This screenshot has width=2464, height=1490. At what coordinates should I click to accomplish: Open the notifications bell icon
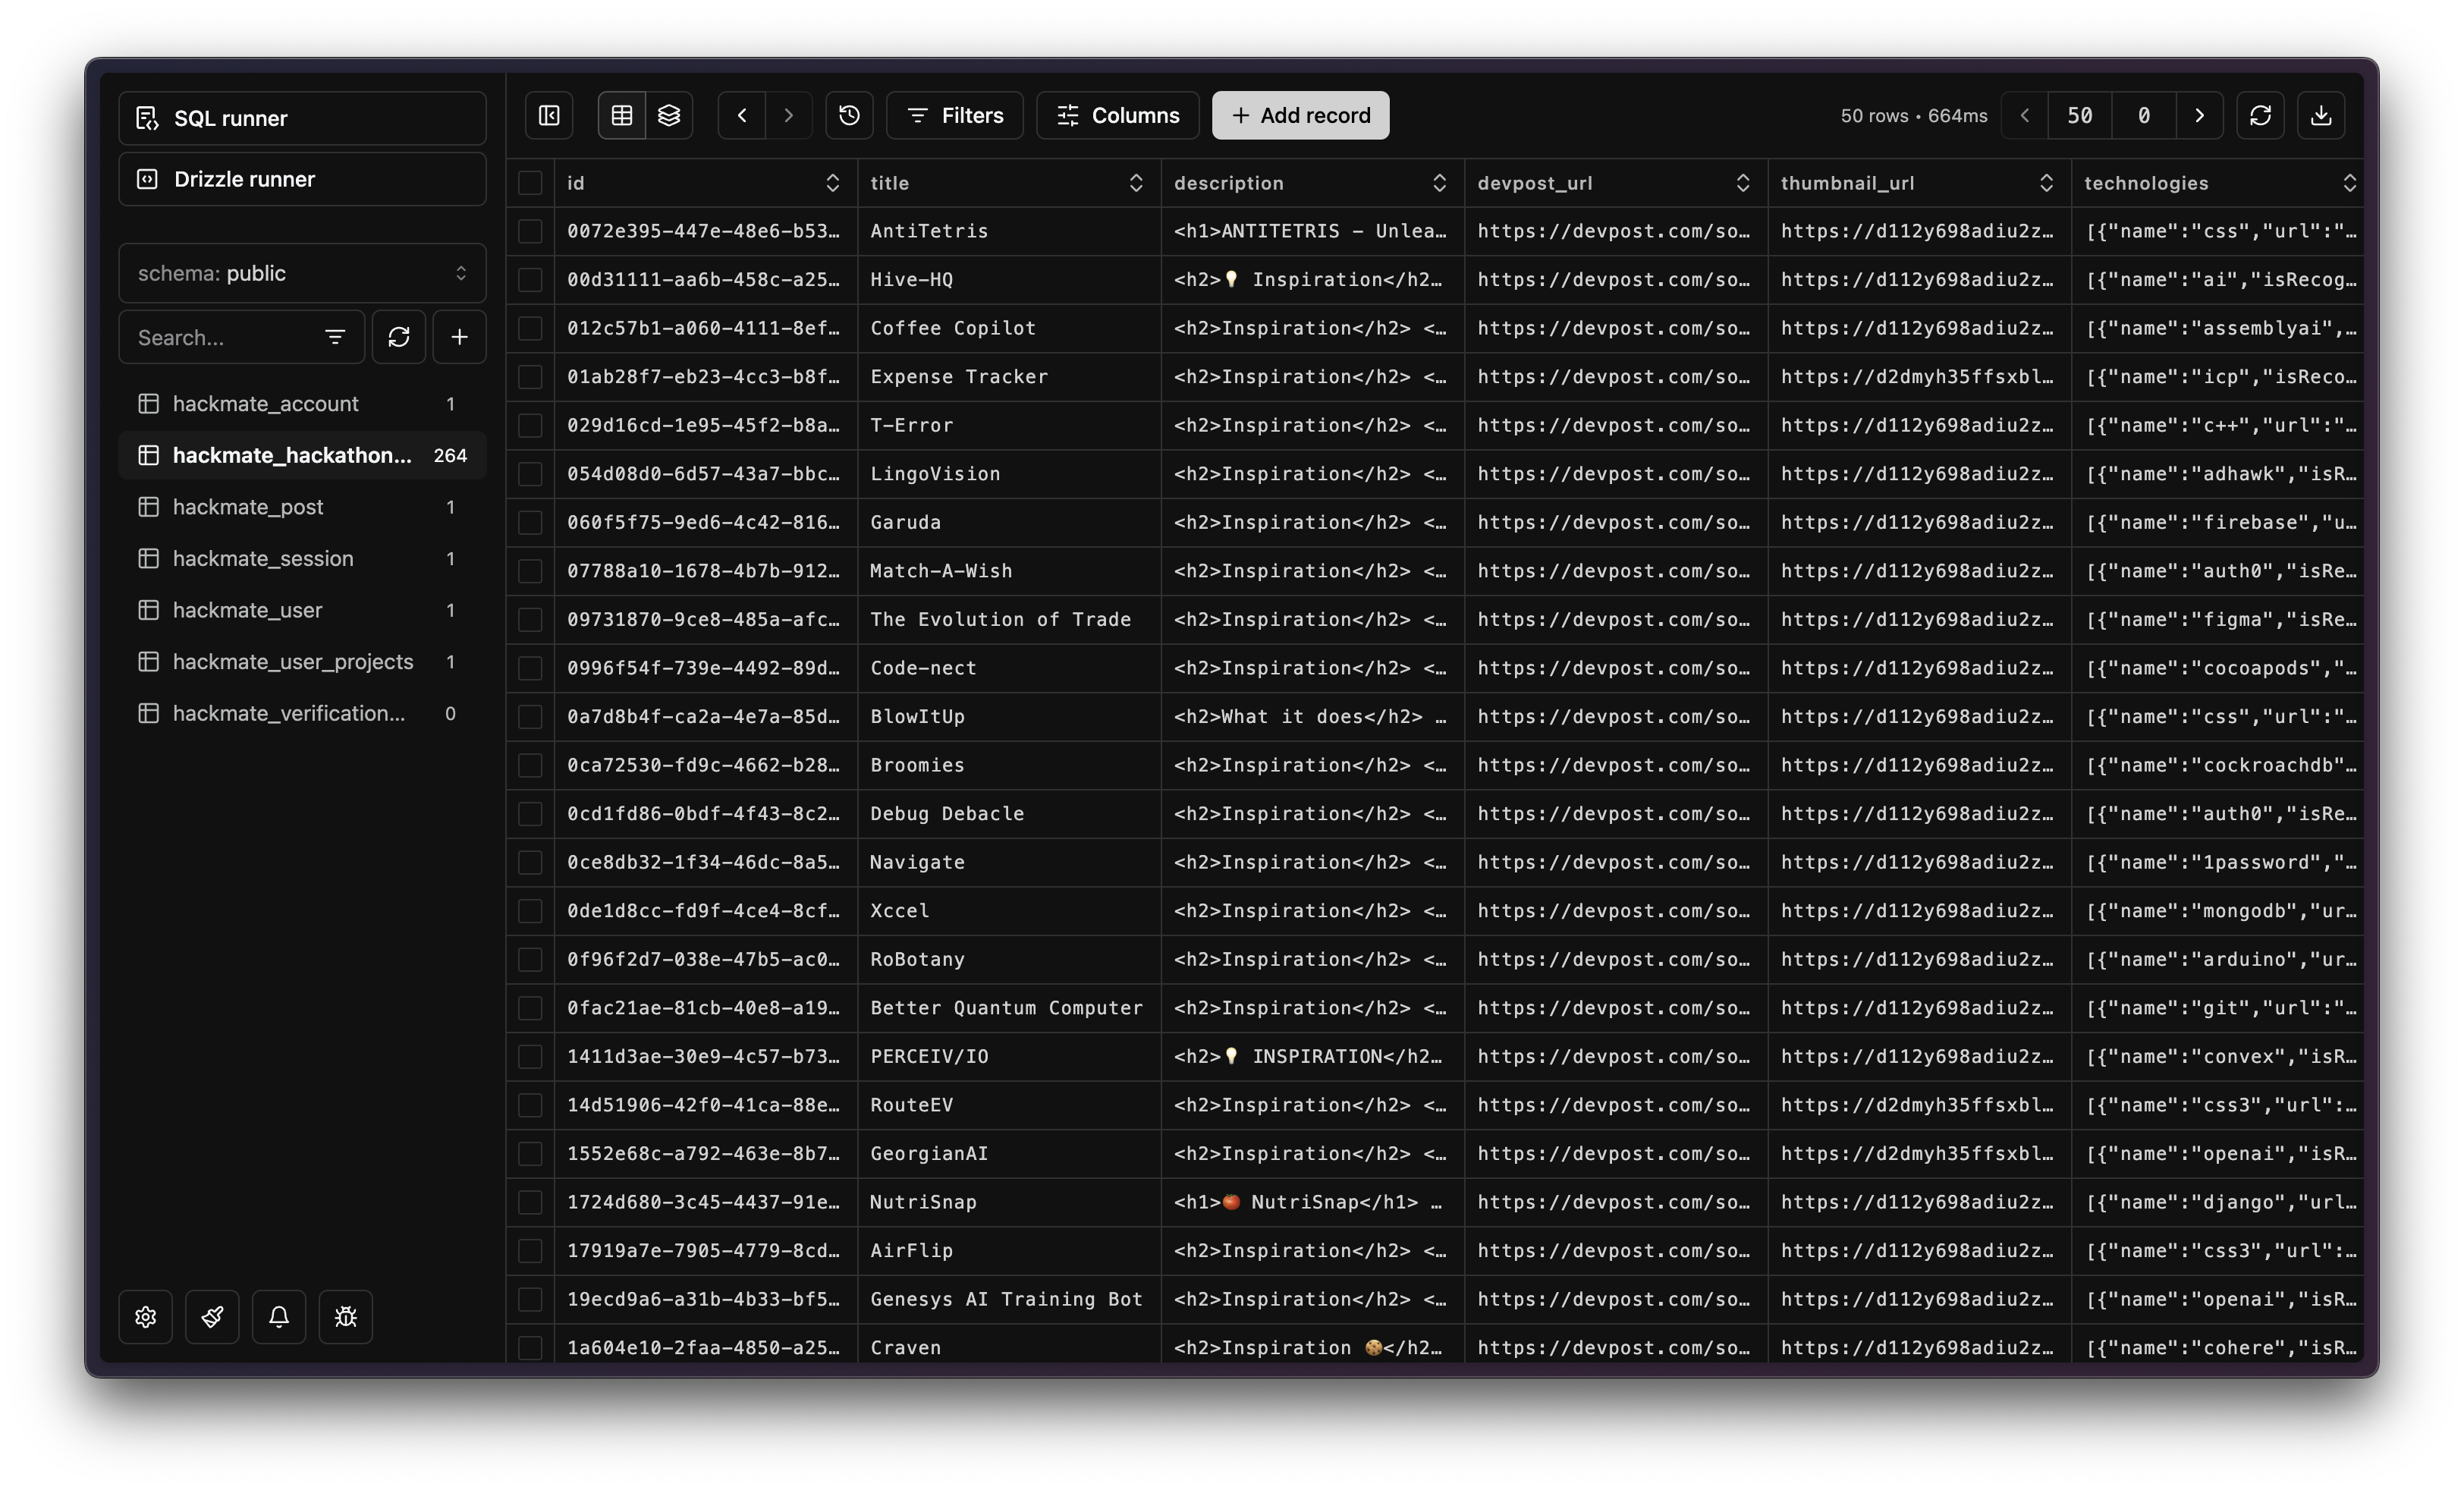click(279, 1316)
